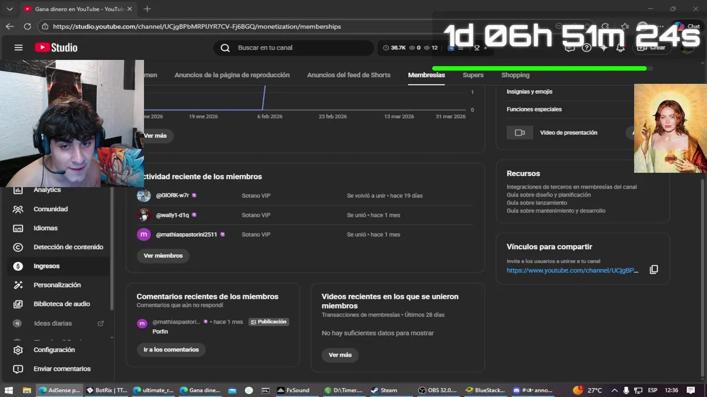Open Guía sobre diseño y planificación

click(x=548, y=195)
